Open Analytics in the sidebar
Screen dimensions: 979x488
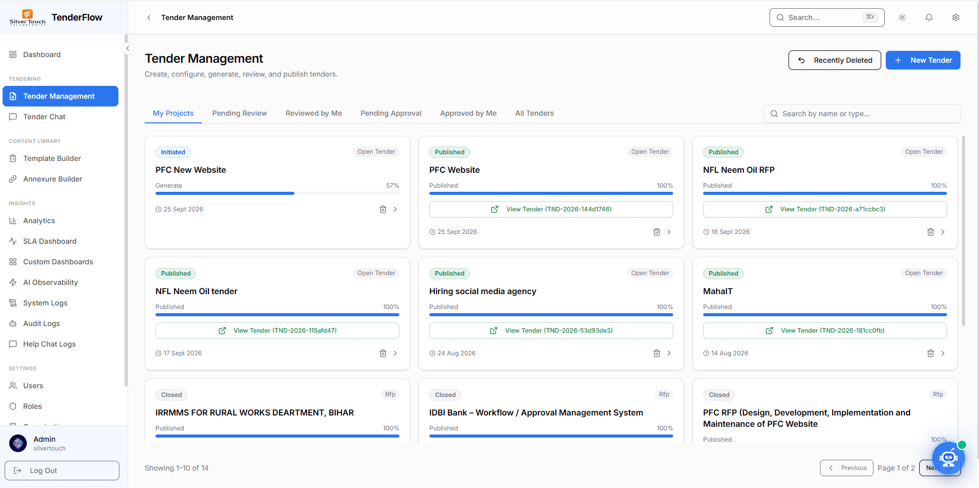61,221
